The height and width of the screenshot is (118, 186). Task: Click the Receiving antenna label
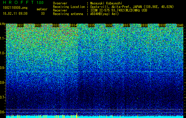coord(68,14)
